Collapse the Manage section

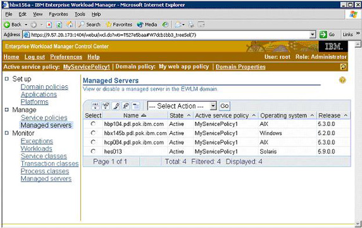click(x=7, y=110)
